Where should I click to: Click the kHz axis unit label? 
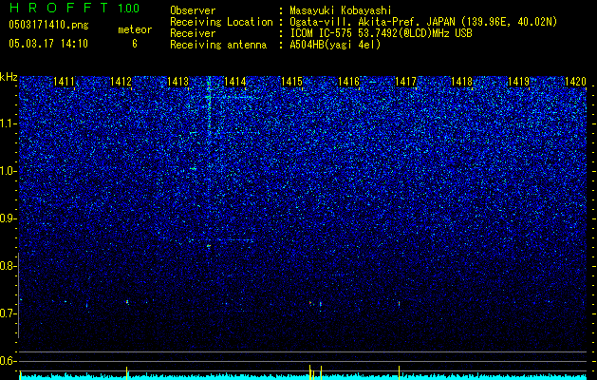click(9, 77)
